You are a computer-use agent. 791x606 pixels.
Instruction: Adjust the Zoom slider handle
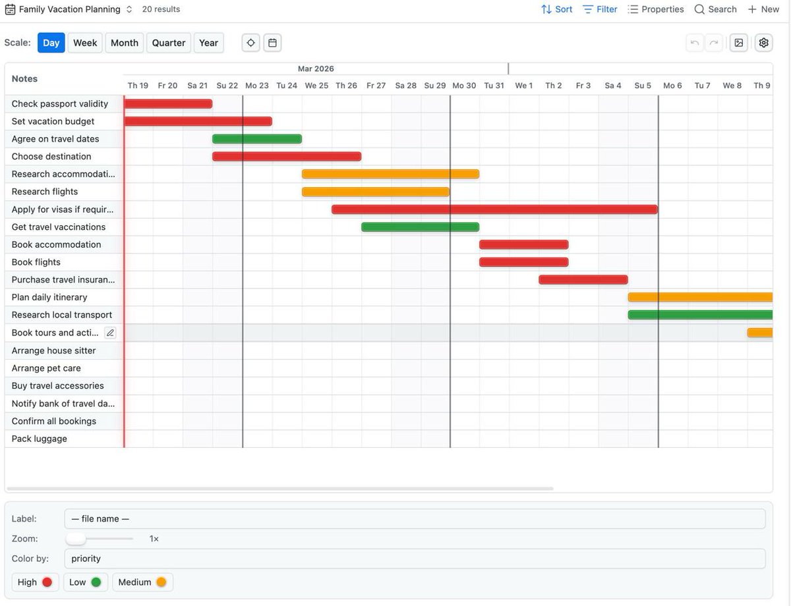pos(76,539)
